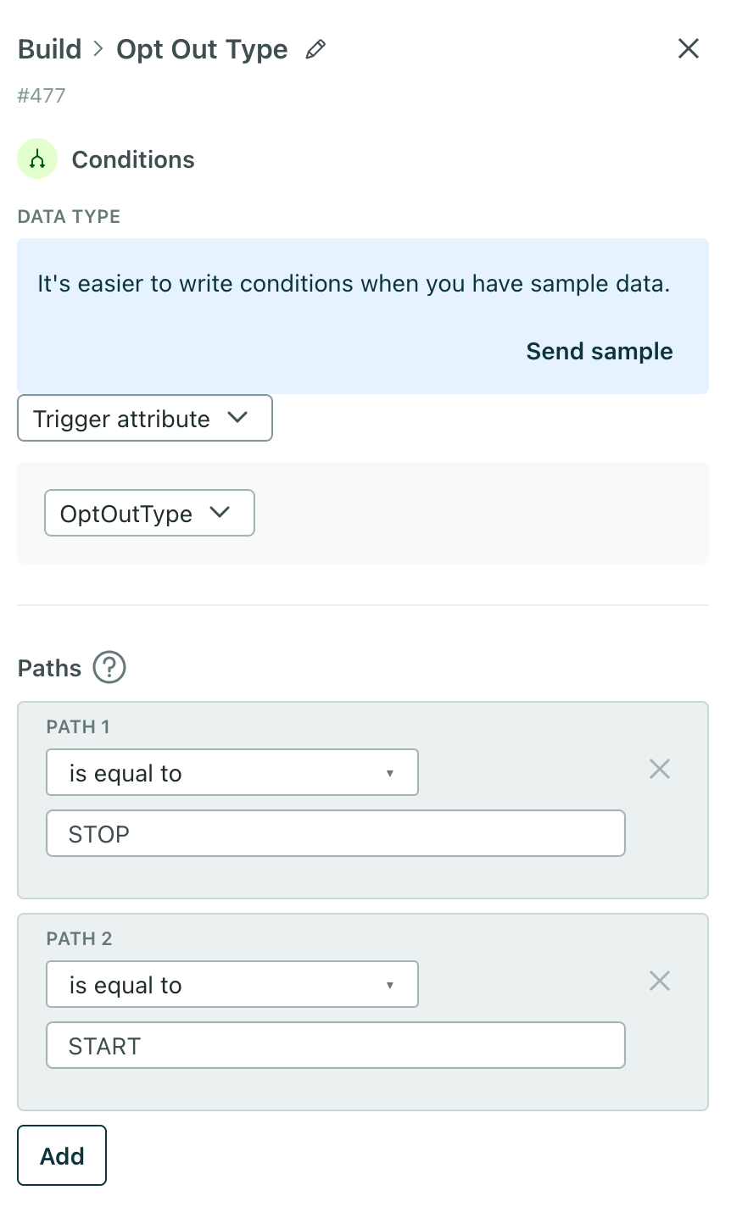Click the Build breadcrumb link
Screen dimensions: 731x1207
click(50, 49)
